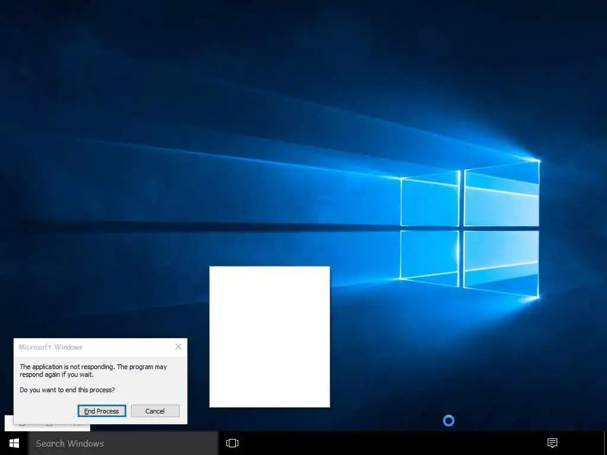Viewport: 607px width, 455px height.
Task: Click the "The application is not responding" message
Action: (93, 370)
